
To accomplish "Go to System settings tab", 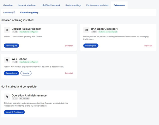I will [x=73, y=5].
